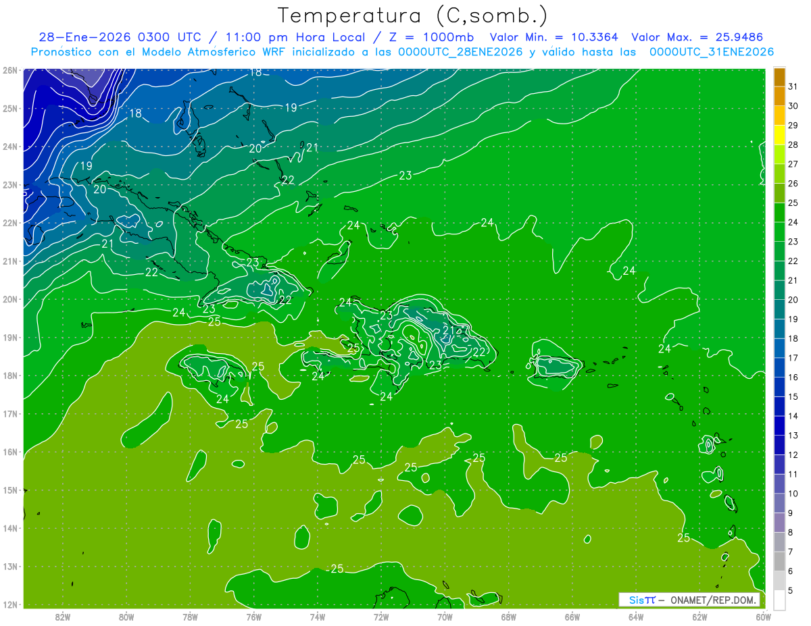811x626 pixels.
Task: Select the "Valor Min. = 10.3364" readout
Action: [x=554, y=37]
